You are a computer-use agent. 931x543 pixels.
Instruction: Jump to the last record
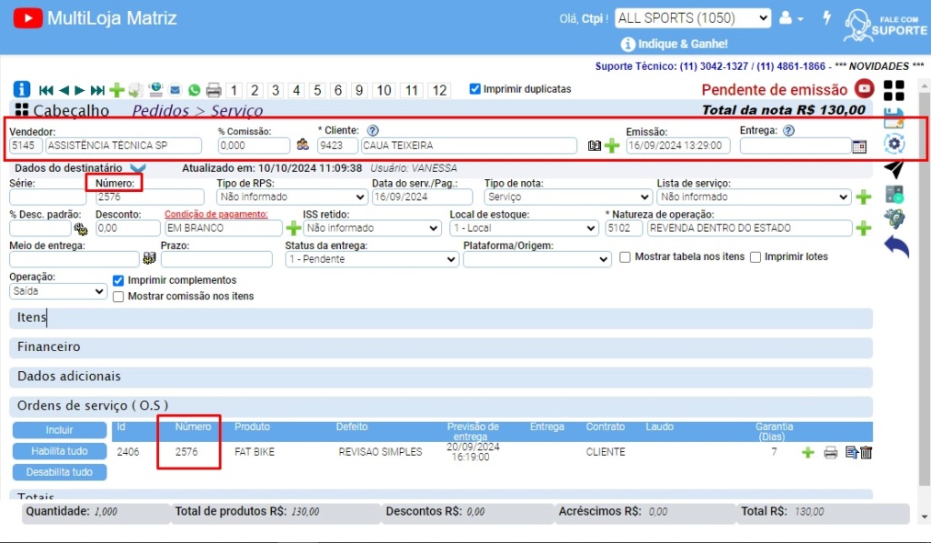pos(97,90)
